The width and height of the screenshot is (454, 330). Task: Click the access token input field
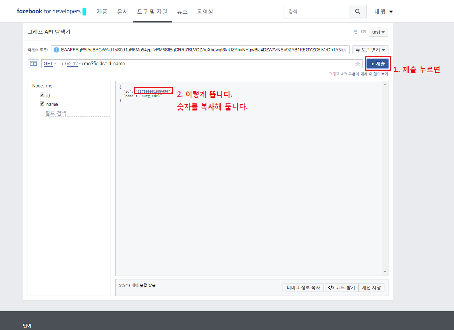click(x=200, y=50)
